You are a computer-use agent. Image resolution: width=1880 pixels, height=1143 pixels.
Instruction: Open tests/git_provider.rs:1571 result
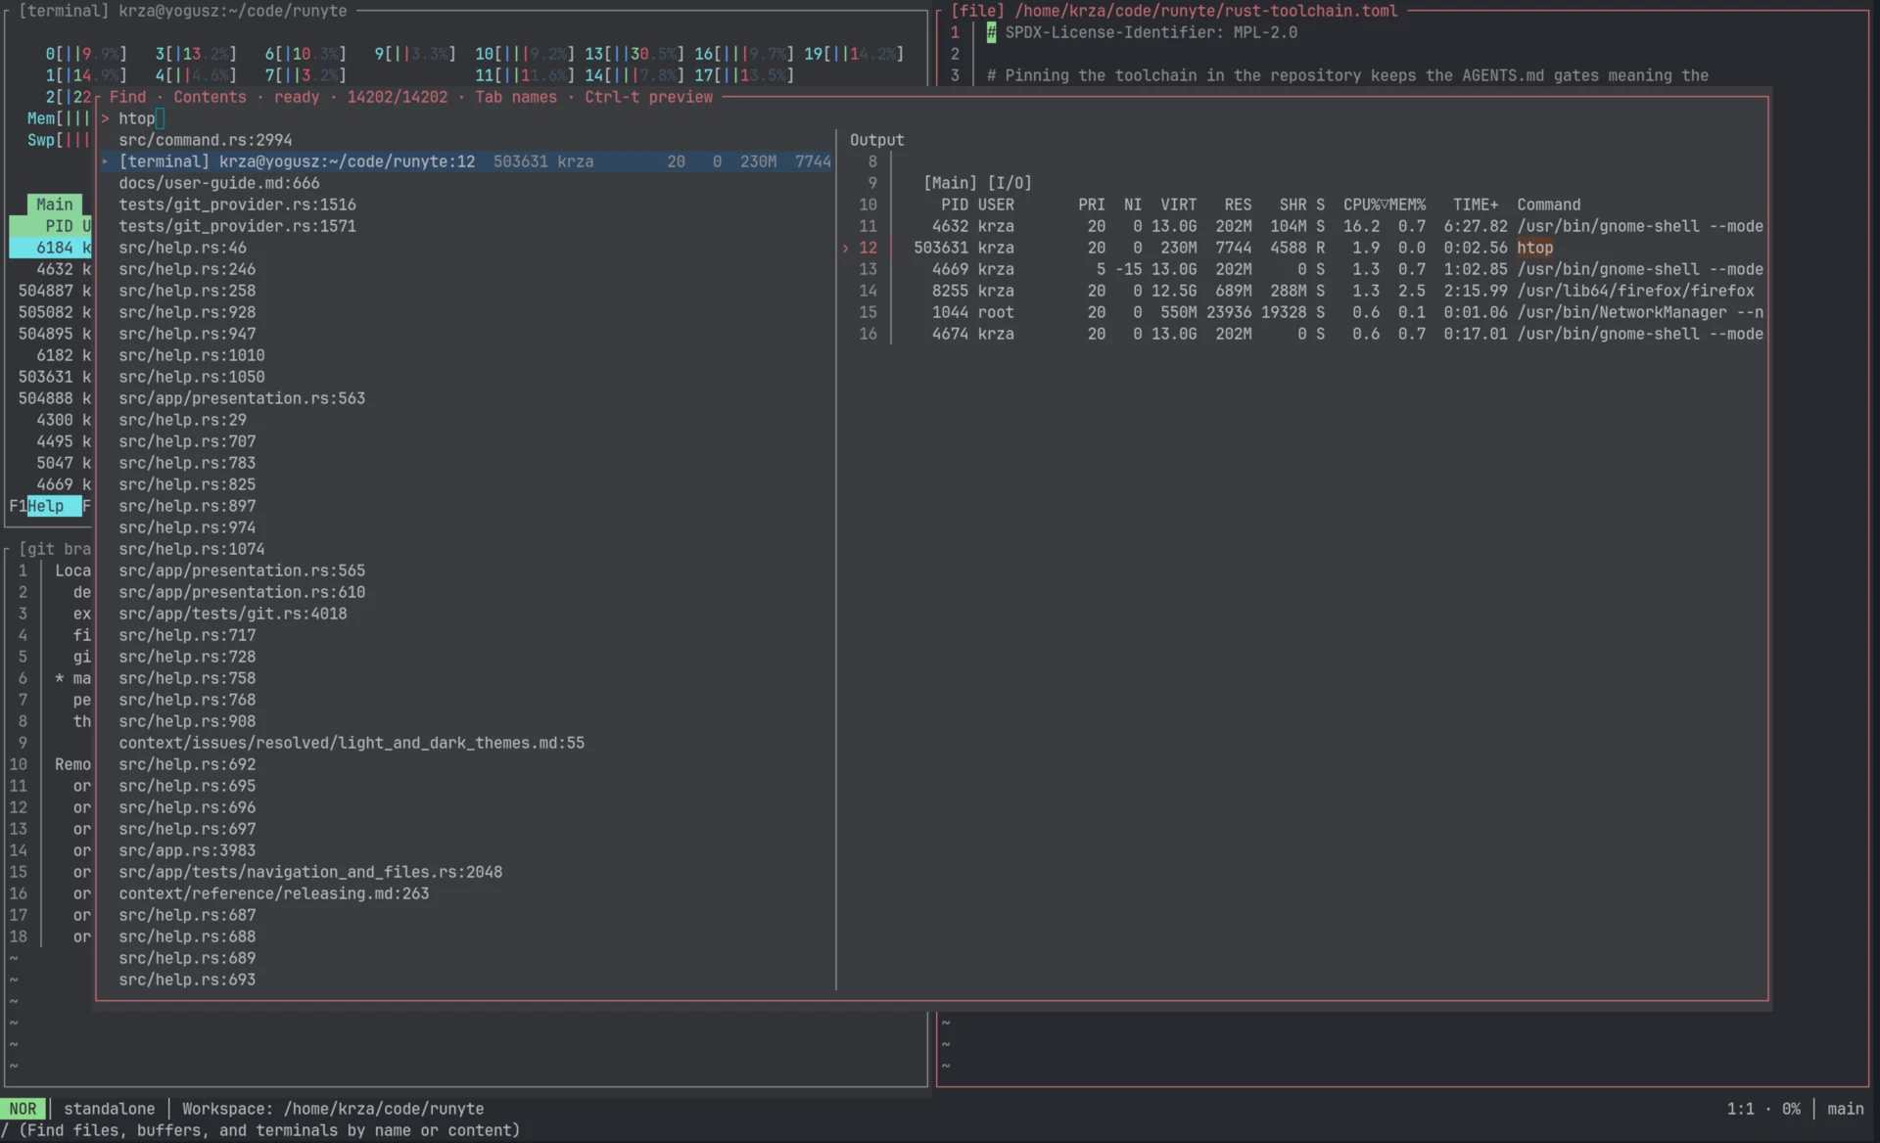point(237,226)
